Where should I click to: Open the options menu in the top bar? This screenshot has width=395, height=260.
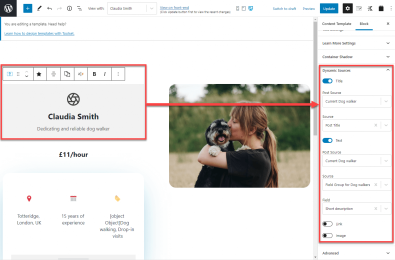[x=390, y=8]
